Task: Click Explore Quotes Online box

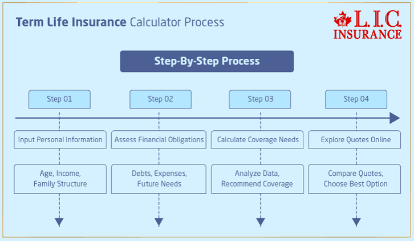Action: point(354,139)
